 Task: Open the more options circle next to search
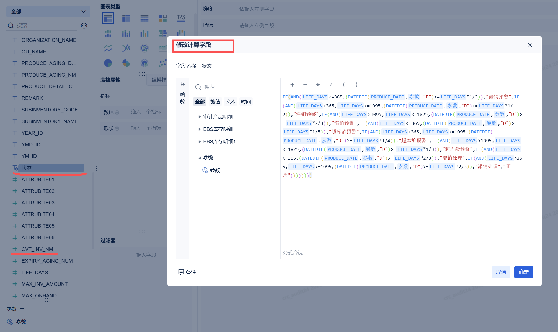(84, 26)
